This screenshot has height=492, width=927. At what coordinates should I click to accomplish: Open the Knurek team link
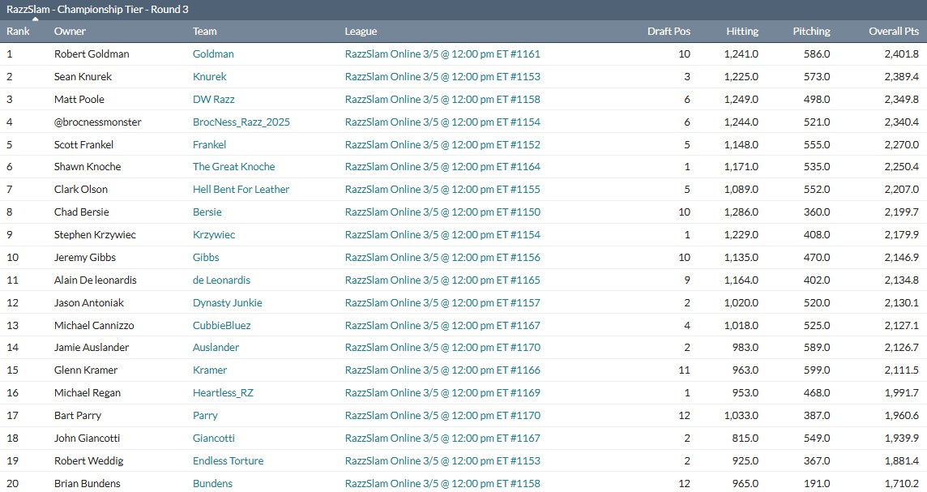point(209,76)
